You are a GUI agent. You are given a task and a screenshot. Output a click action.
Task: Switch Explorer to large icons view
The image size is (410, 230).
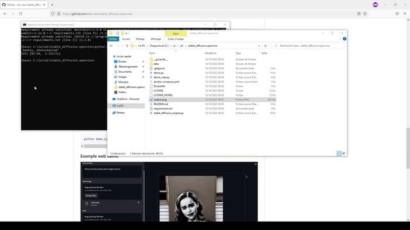(343, 153)
